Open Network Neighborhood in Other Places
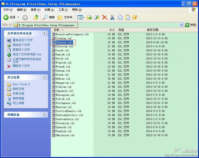Viewport: 199px width, 158px height. [x=18, y=103]
